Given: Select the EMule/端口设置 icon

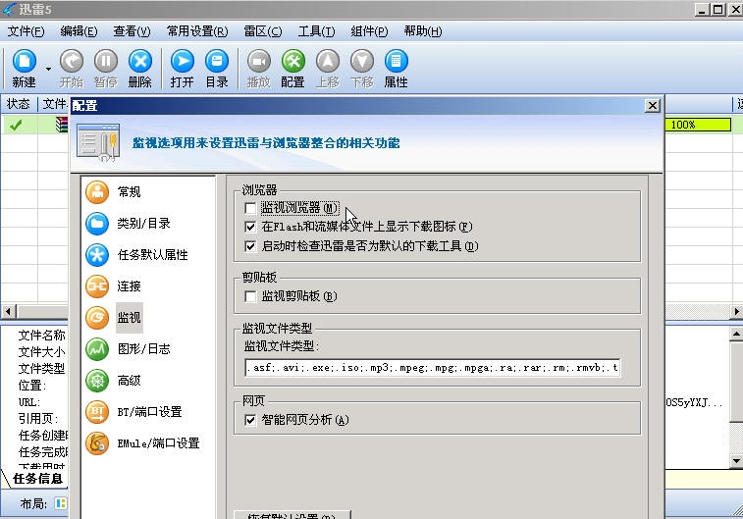Looking at the screenshot, I should [x=97, y=443].
